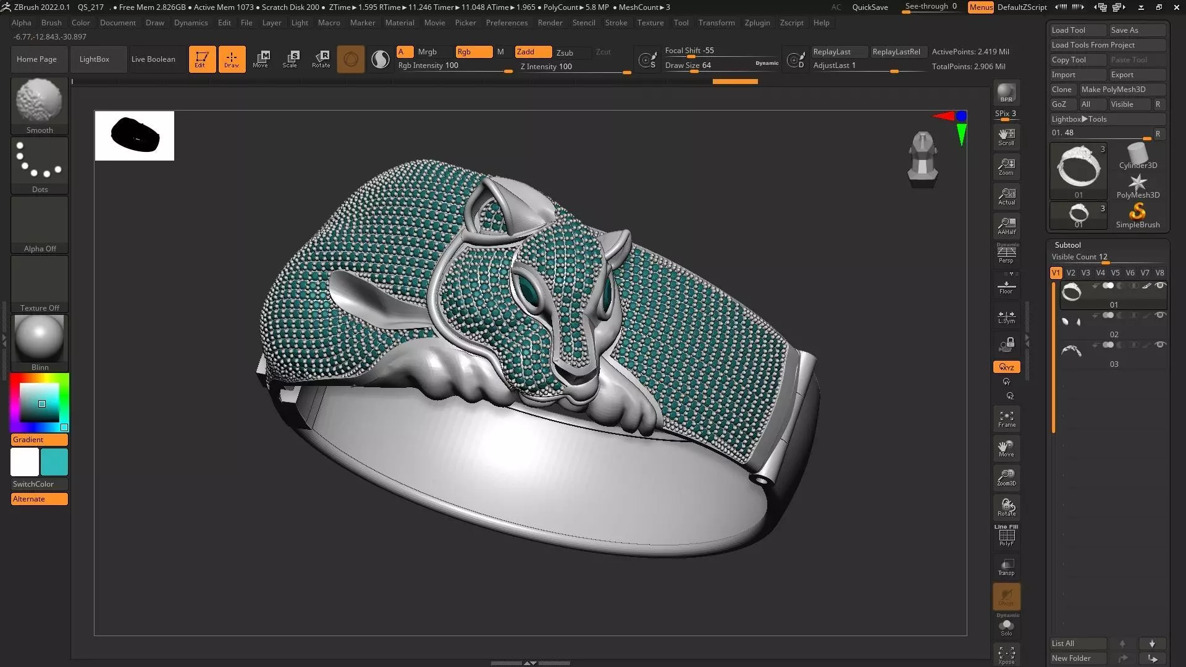Toggle the Rgb channel button

pos(474,52)
